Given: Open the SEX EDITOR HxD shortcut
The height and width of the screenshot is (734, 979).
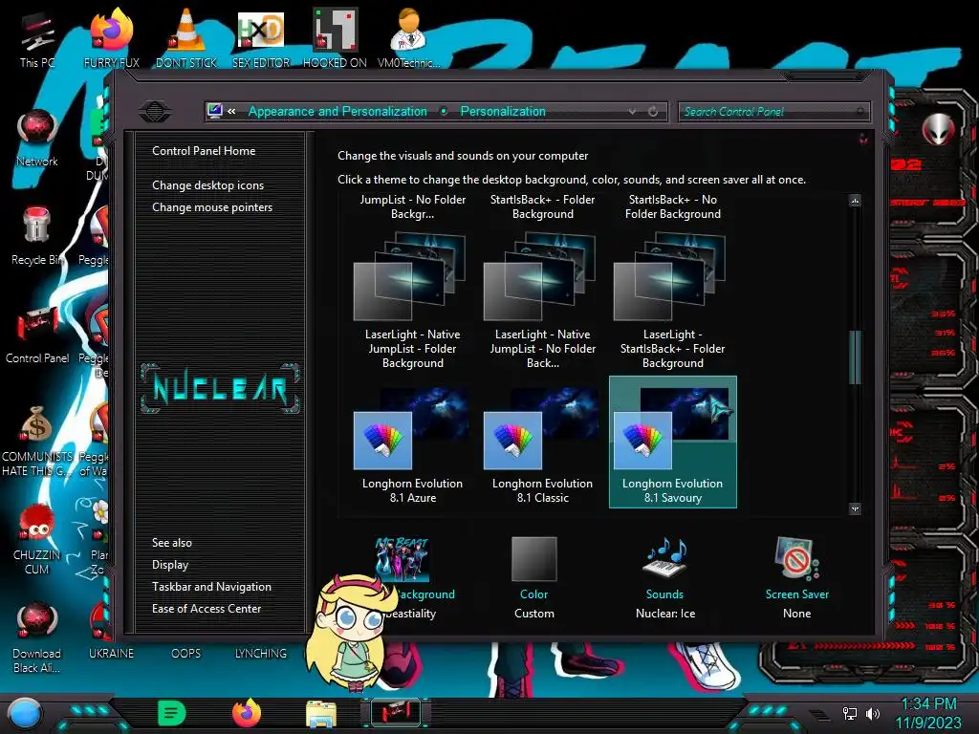Looking at the screenshot, I should pyautogui.click(x=261, y=37).
